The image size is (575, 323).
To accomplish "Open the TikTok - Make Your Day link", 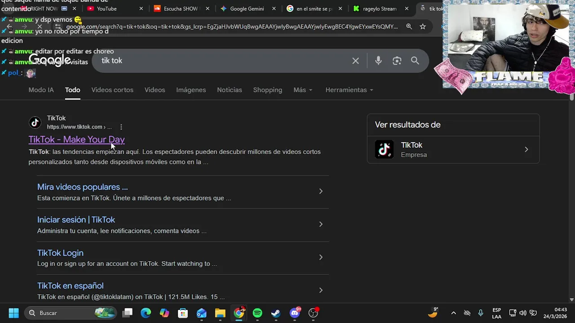I will [76, 140].
